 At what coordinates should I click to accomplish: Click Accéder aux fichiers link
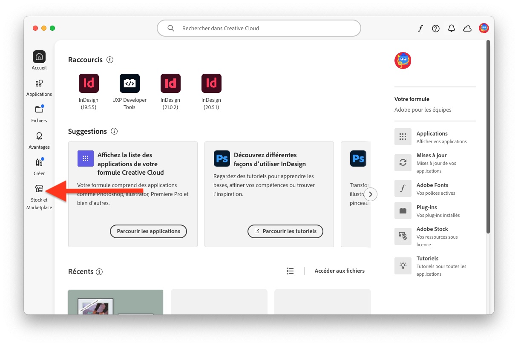(340, 271)
